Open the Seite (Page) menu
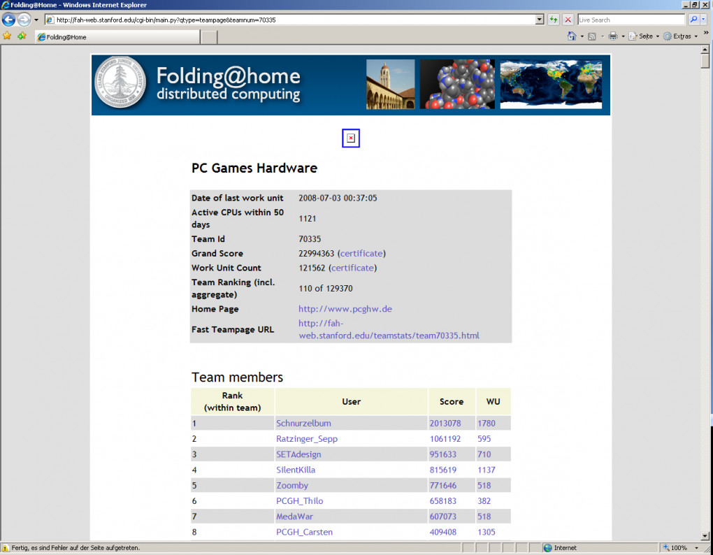 (x=643, y=36)
